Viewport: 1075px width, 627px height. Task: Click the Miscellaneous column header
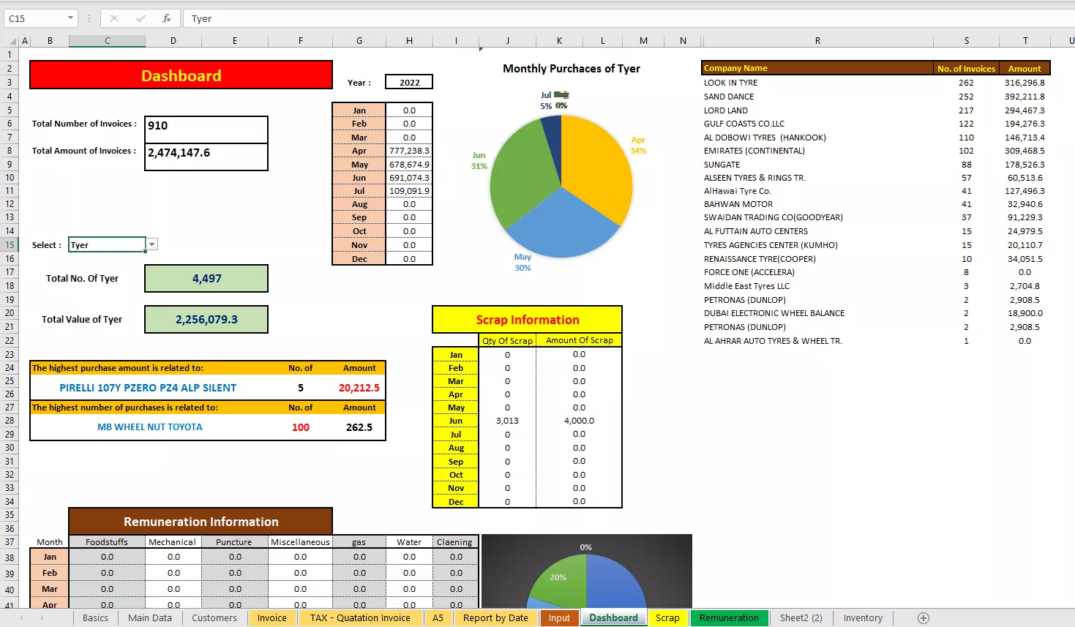300,542
